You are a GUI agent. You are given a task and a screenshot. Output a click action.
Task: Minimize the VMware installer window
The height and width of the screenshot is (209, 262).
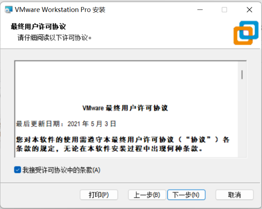point(200,10)
